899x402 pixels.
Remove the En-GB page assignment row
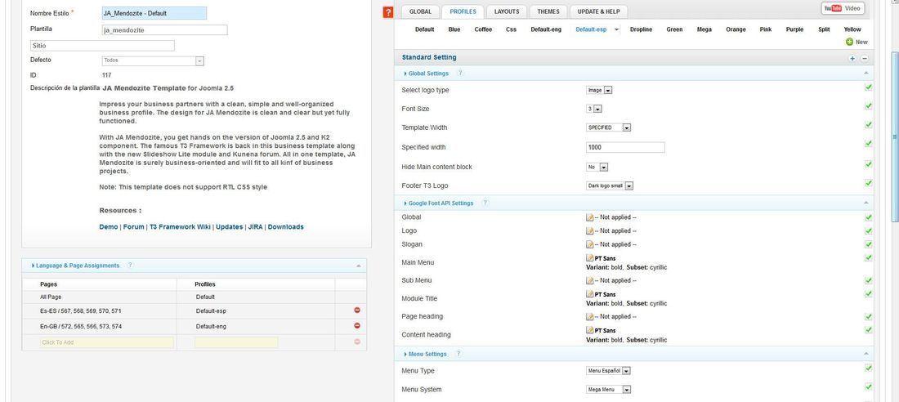(x=357, y=326)
